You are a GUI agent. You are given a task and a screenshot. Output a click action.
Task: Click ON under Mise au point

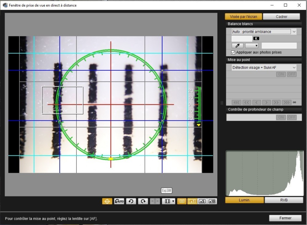[x=281, y=74]
